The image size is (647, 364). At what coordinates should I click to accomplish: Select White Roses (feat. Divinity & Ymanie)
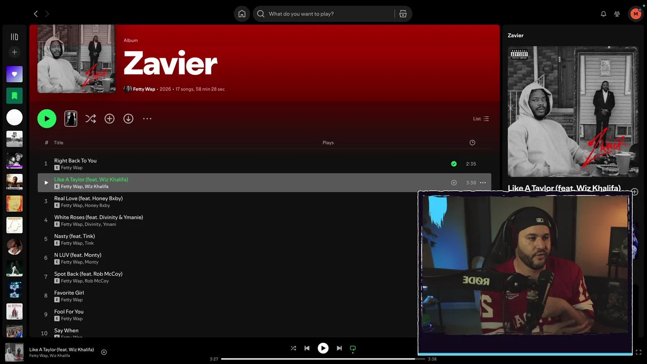(99, 217)
